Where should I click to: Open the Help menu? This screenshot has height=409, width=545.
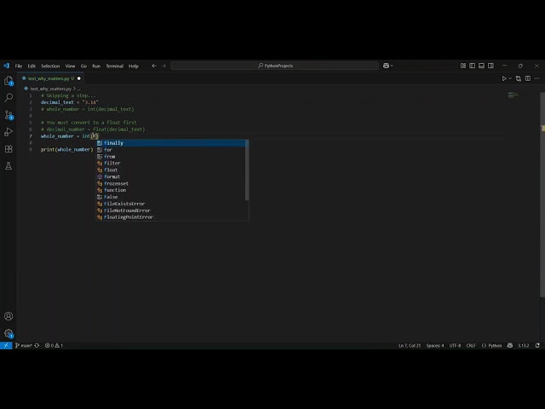(x=134, y=66)
